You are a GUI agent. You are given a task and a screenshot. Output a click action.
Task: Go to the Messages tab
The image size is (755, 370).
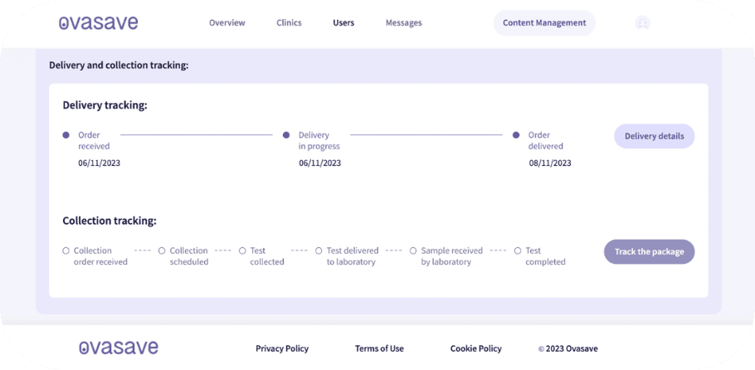(x=403, y=23)
